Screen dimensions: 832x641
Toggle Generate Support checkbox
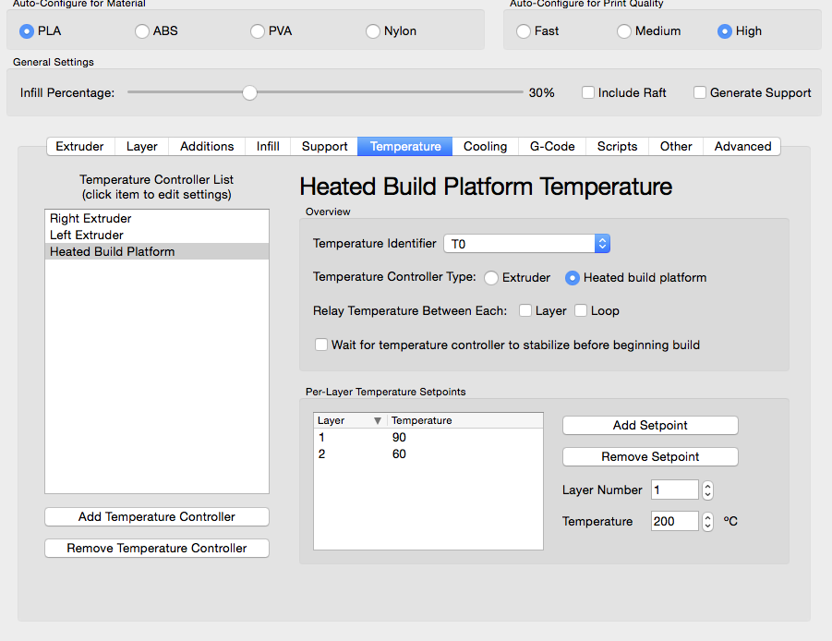point(700,92)
